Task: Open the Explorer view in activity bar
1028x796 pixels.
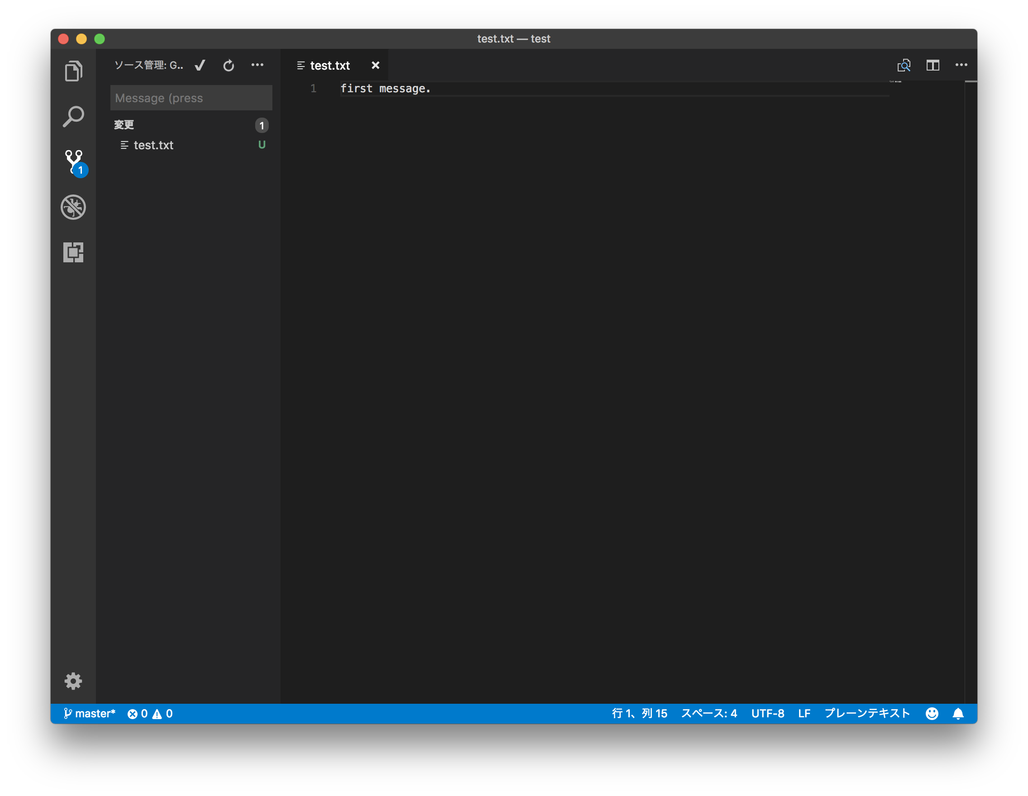Action: click(x=73, y=71)
